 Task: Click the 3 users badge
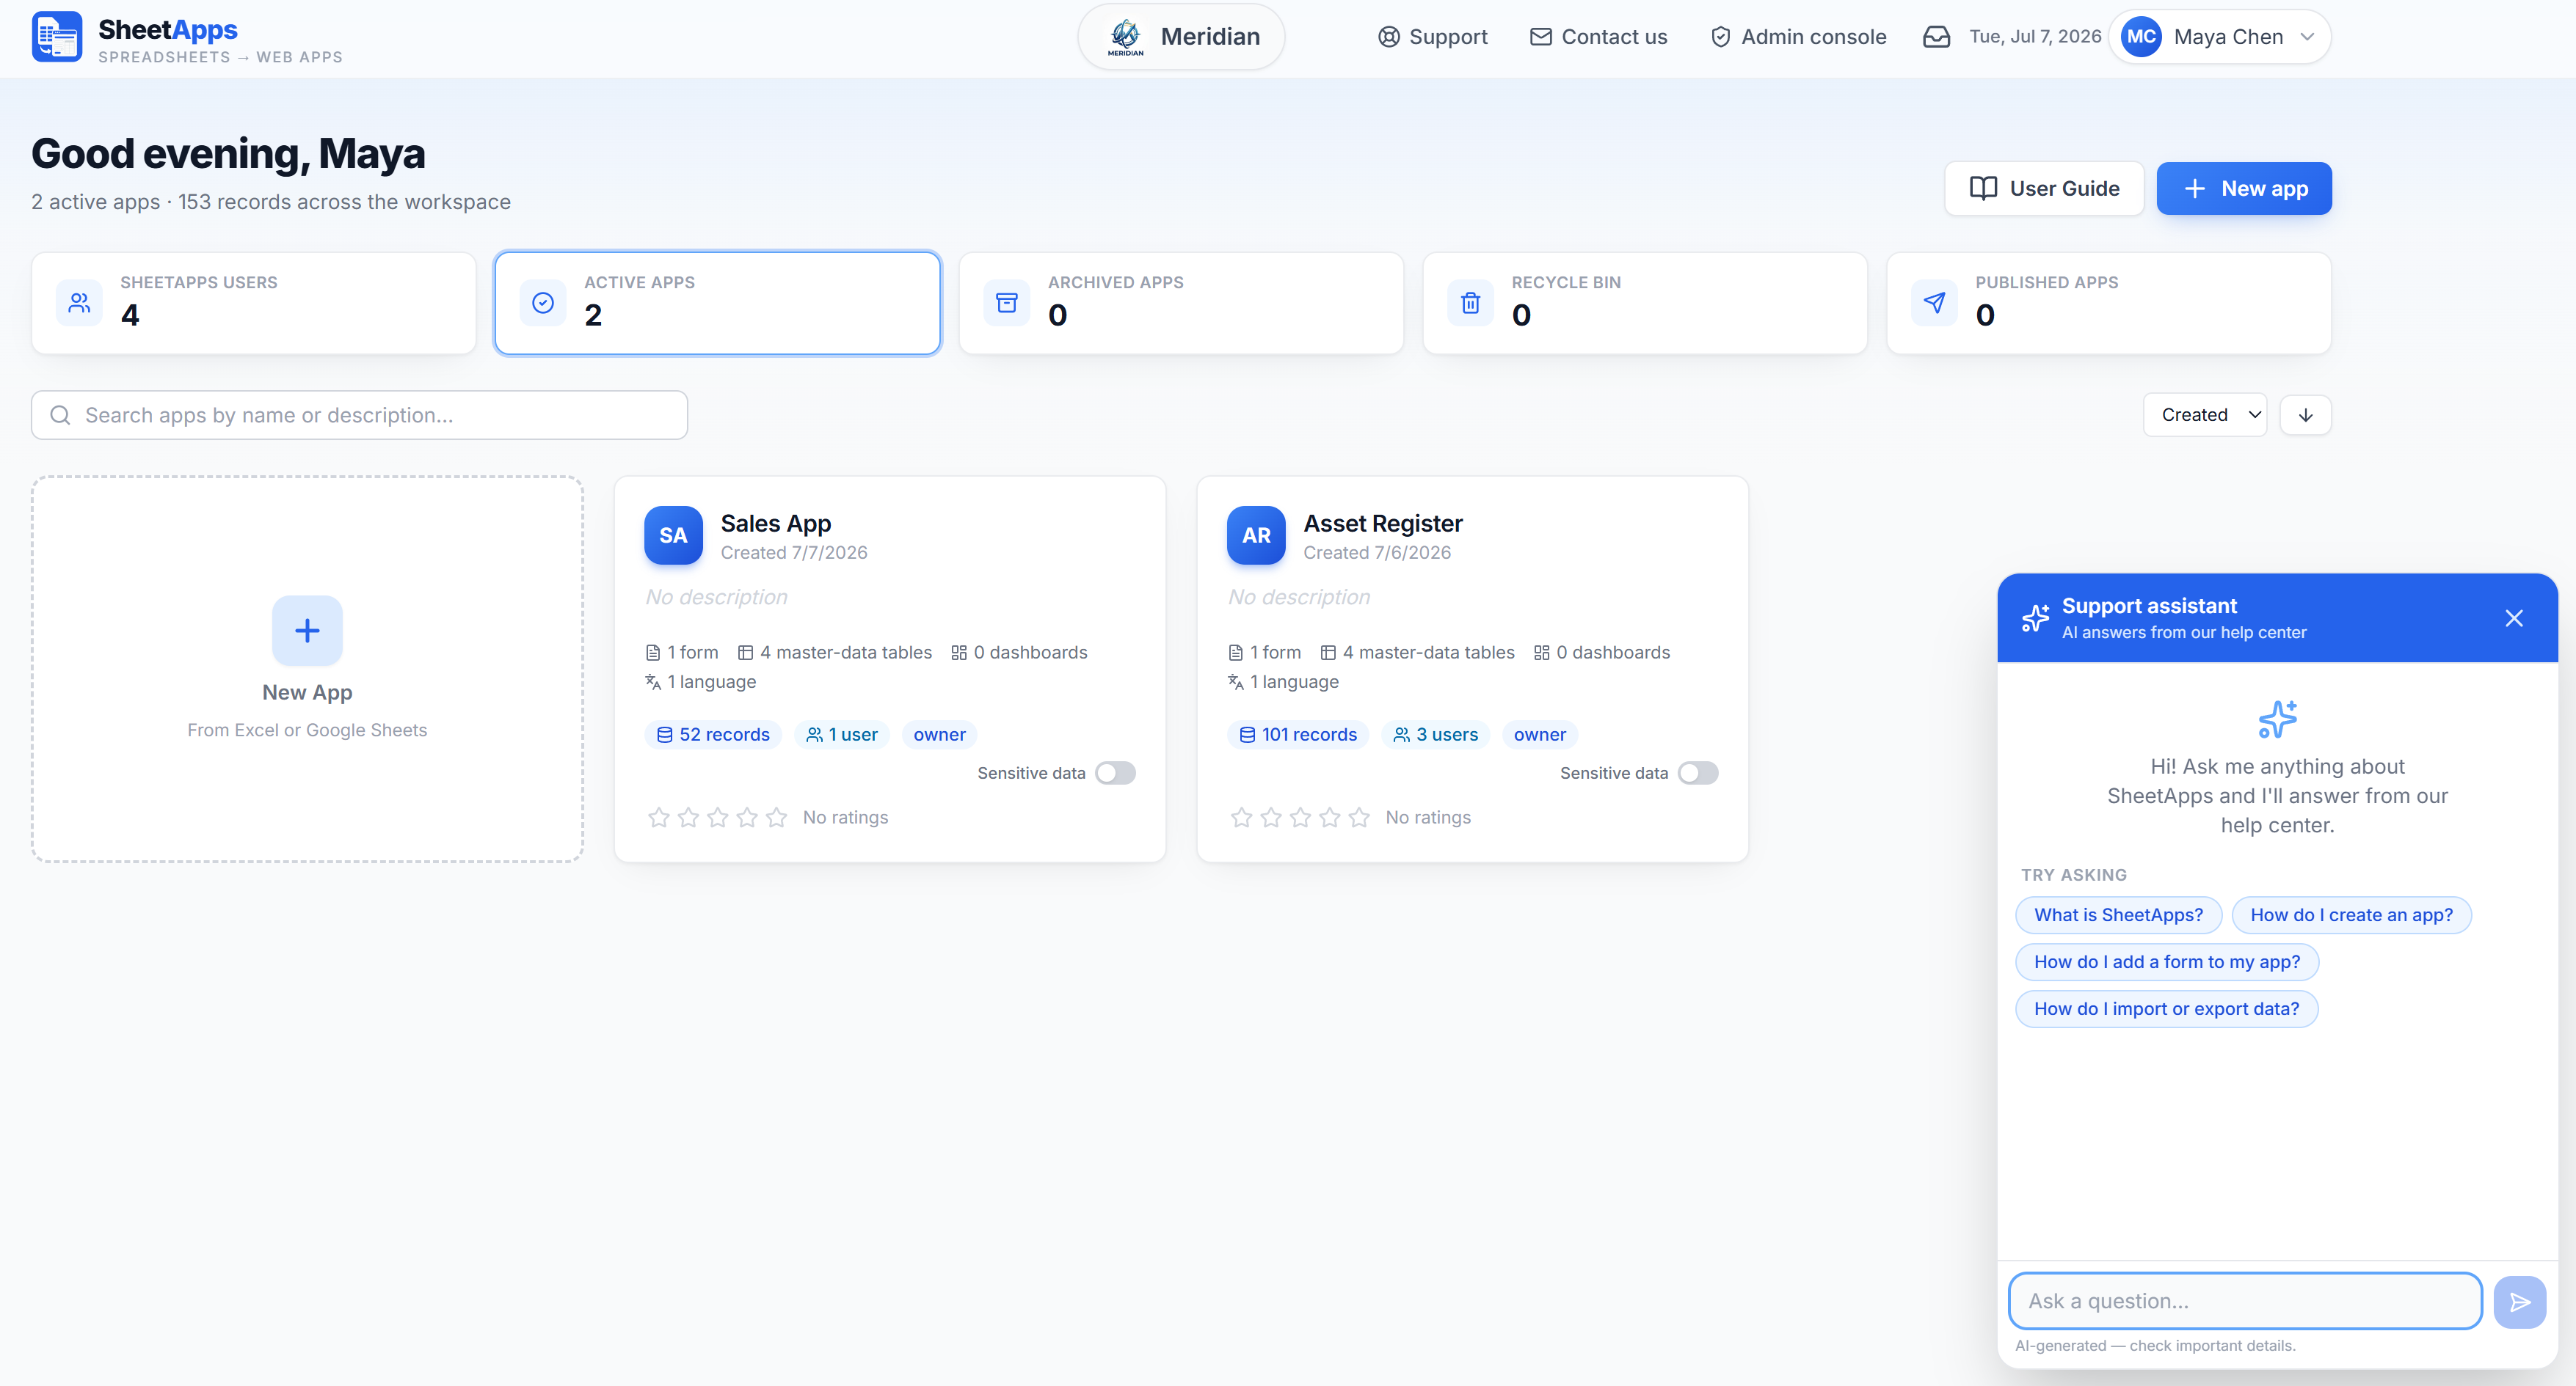pos(1436,735)
